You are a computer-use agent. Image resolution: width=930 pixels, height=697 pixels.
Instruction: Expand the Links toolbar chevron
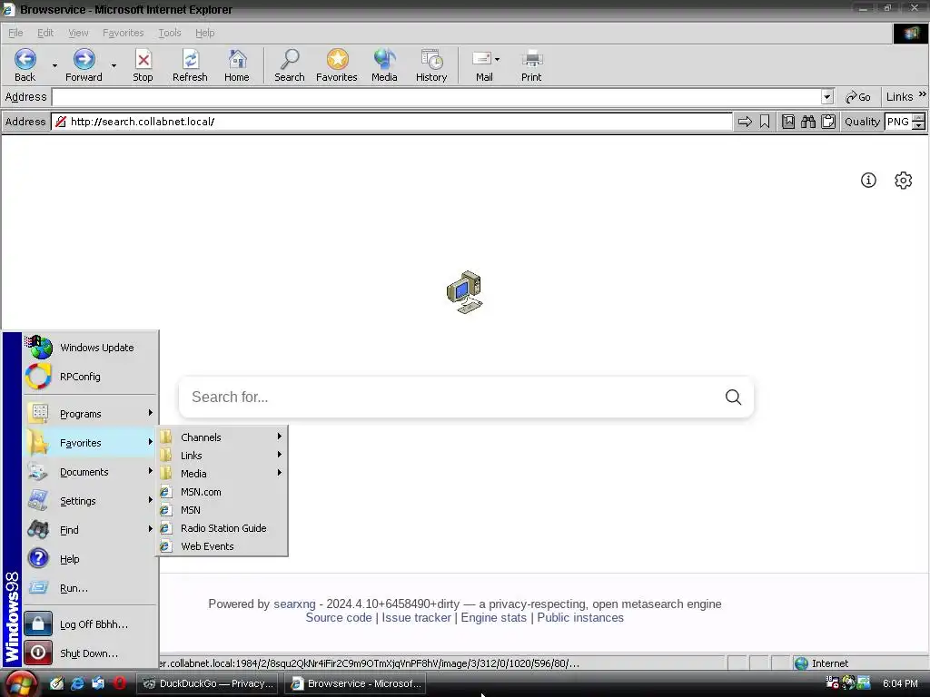pos(923,94)
